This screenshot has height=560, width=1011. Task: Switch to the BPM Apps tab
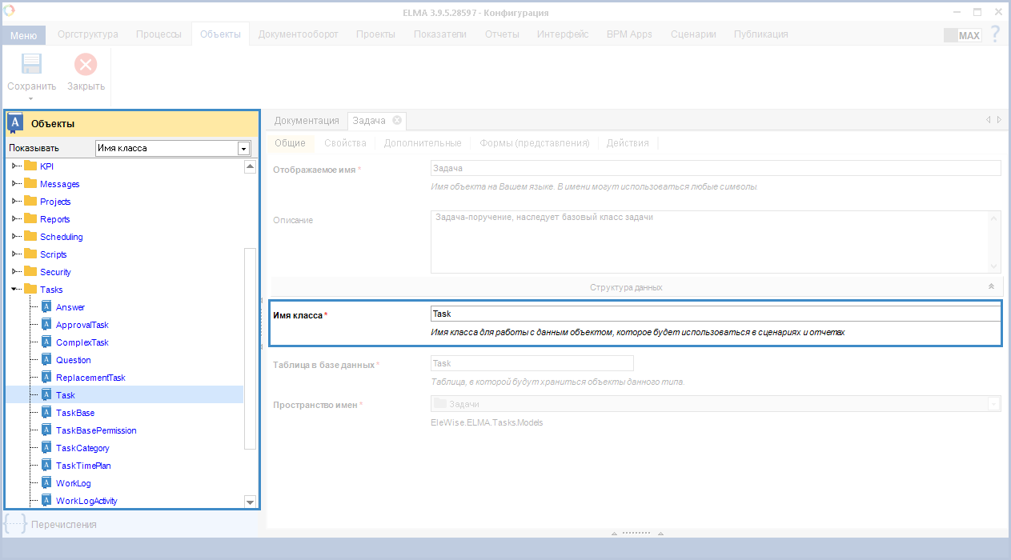click(x=629, y=34)
